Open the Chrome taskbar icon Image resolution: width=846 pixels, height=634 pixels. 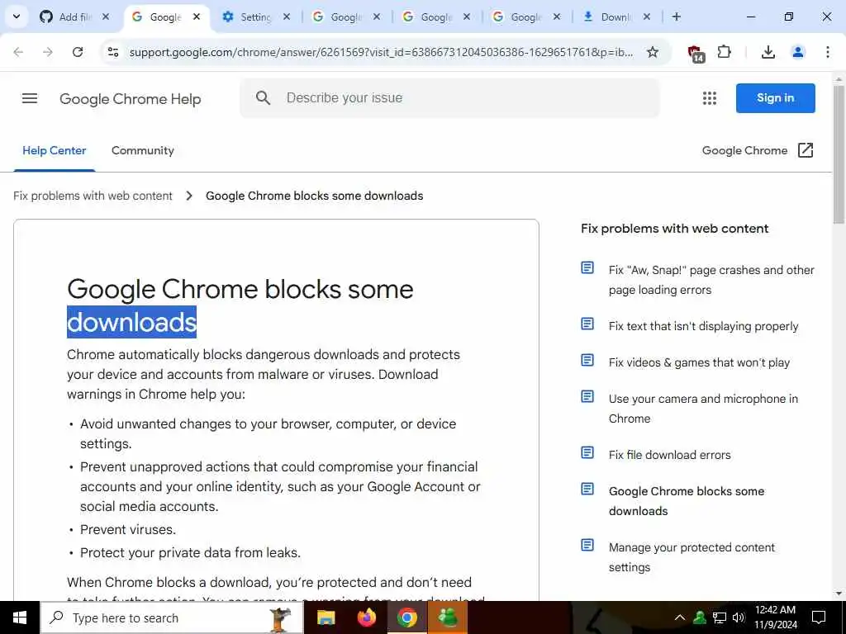click(x=407, y=617)
